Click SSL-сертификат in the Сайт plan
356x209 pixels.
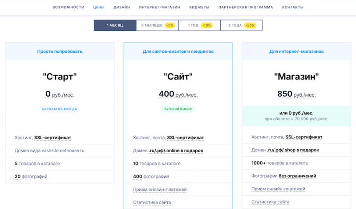[x=186, y=138]
